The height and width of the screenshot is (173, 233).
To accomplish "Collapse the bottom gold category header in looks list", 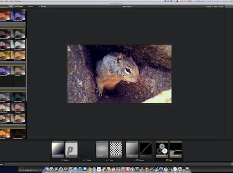I will coord(13,128).
